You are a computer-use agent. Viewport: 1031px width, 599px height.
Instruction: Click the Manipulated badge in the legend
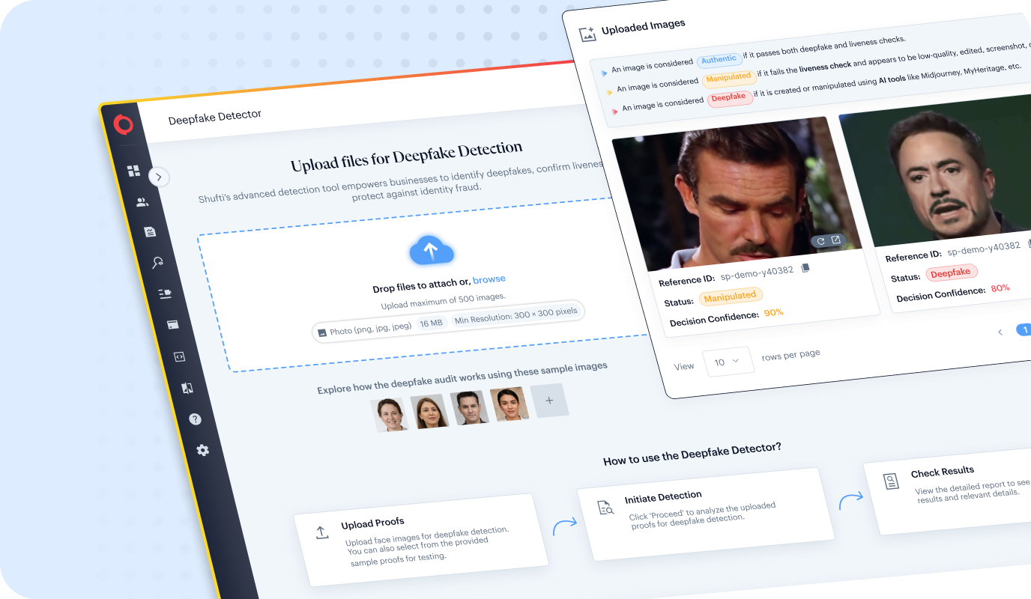(x=728, y=78)
